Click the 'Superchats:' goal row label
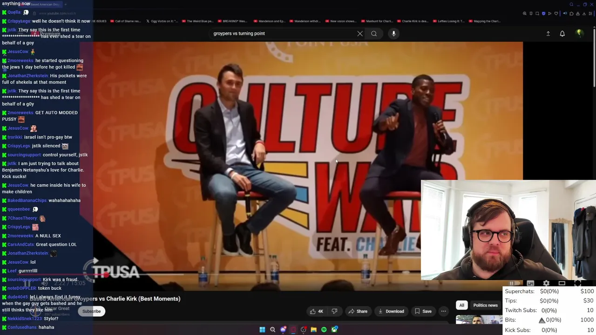596x335 pixels. pos(520,291)
